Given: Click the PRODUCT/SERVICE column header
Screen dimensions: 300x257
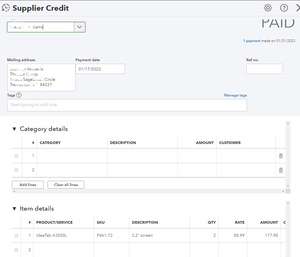Looking at the screenshot, I should point(54,223).
